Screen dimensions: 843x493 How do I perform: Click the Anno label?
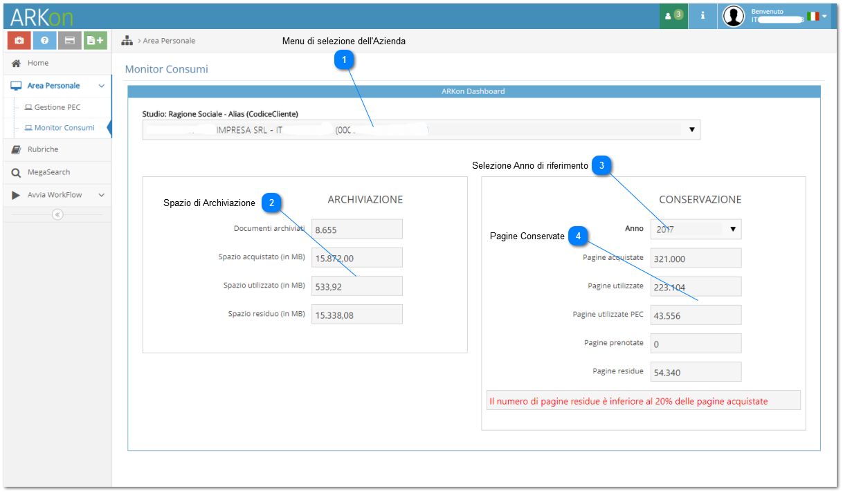634,228
